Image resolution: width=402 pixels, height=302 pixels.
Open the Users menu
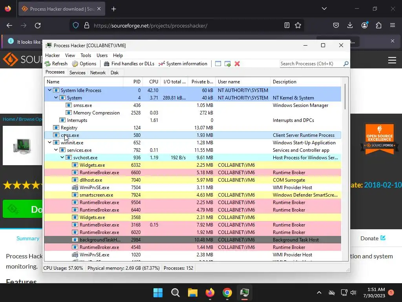tap(102, 55)
